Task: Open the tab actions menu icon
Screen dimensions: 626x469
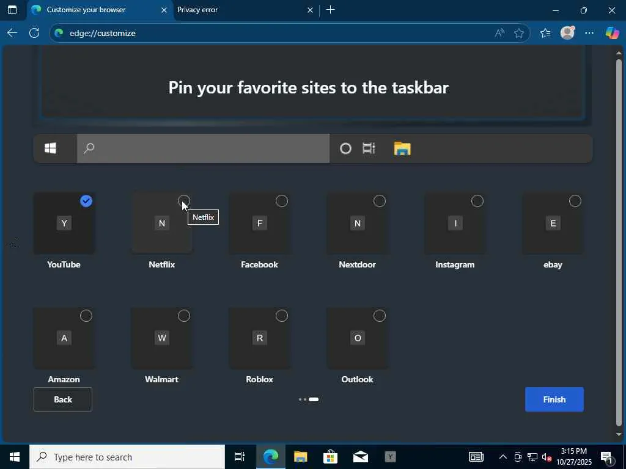Action: click(12, 10)
